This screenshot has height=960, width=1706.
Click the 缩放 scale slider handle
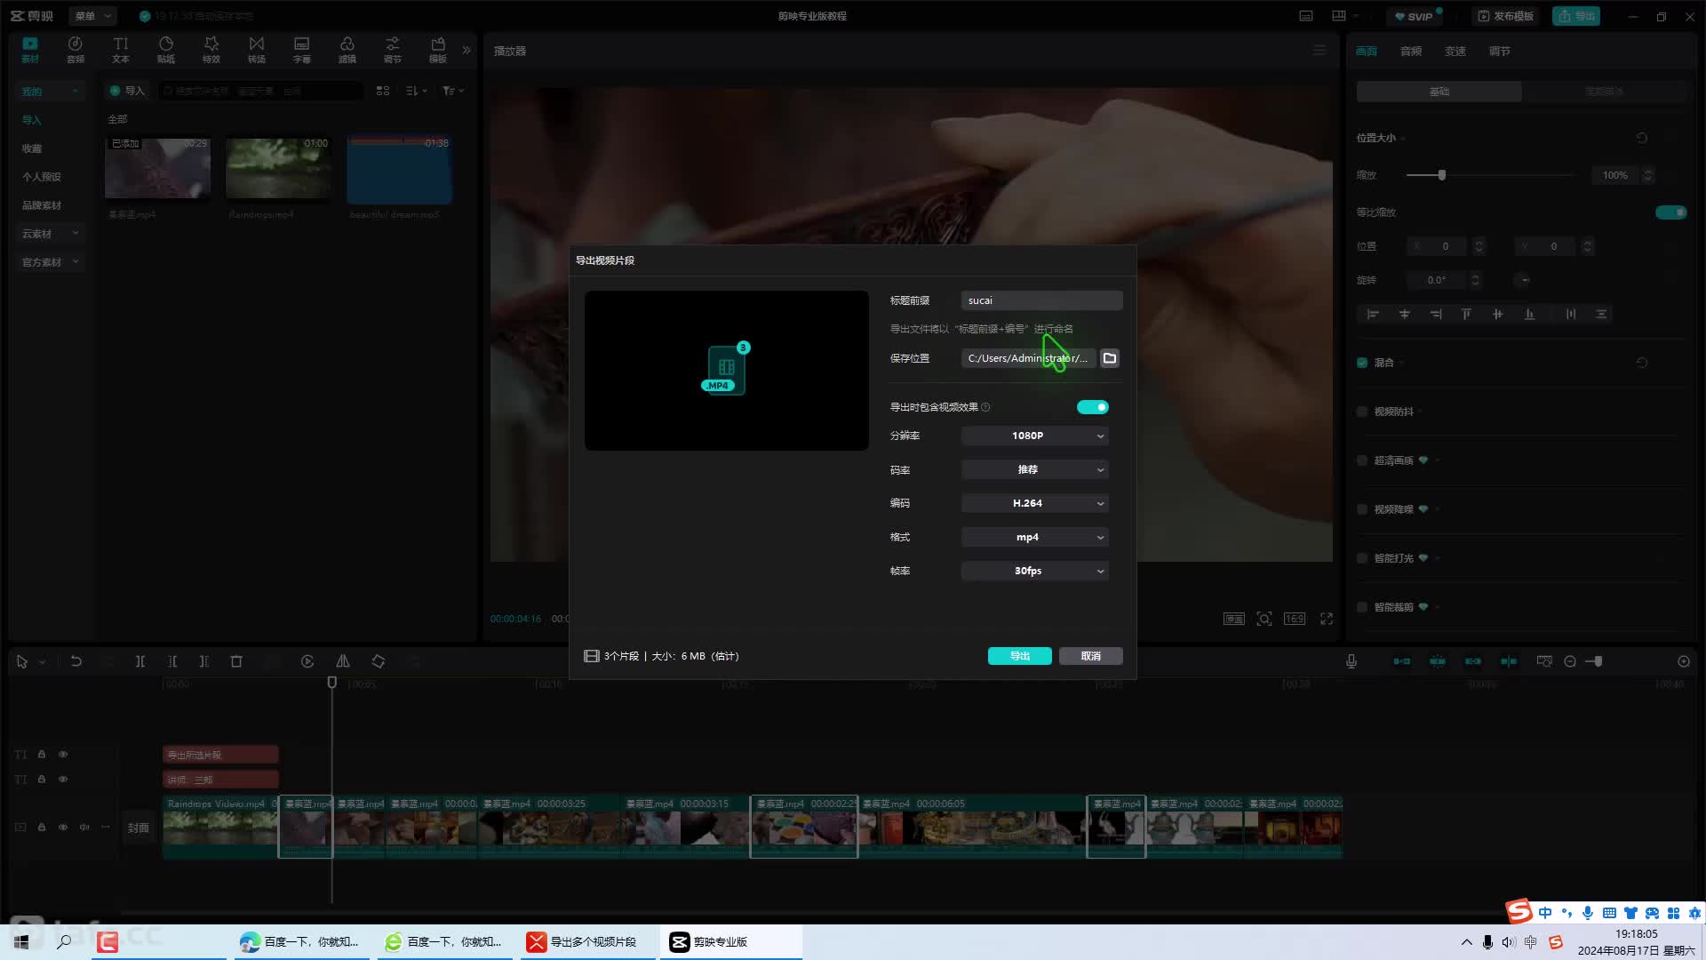[x=1441, y=175]
